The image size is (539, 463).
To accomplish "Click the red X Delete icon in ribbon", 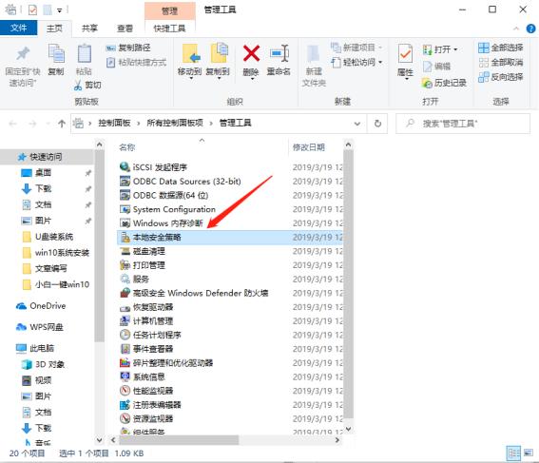I will [x=251, y=53].
